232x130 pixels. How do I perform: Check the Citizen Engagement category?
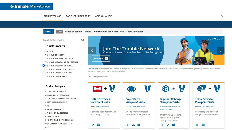[x=44, y=113]
